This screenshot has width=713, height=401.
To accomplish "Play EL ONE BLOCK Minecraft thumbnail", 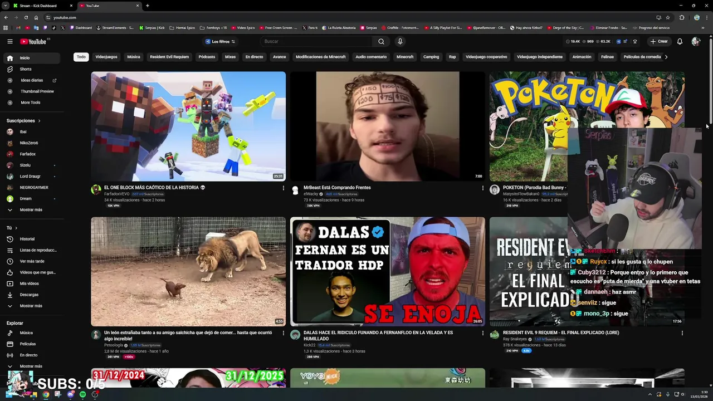I will pyautogui.click(x=188, y=126).
